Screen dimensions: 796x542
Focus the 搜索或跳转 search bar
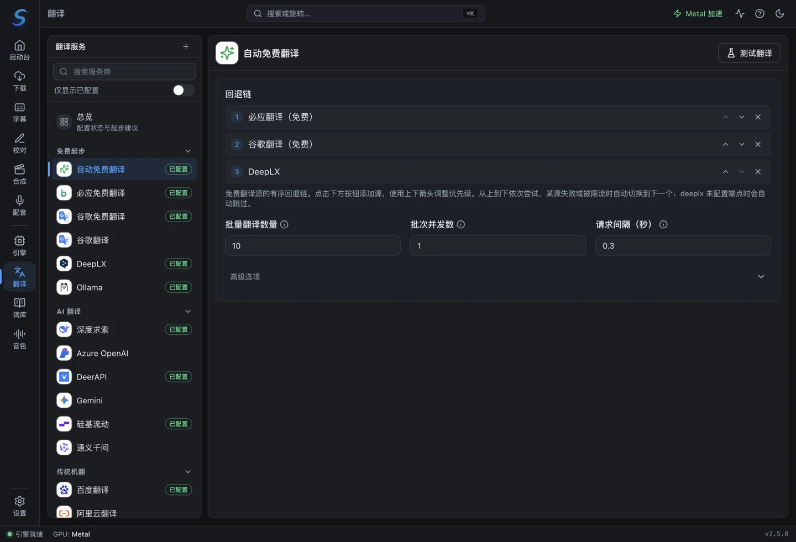[x=365, y=13]
